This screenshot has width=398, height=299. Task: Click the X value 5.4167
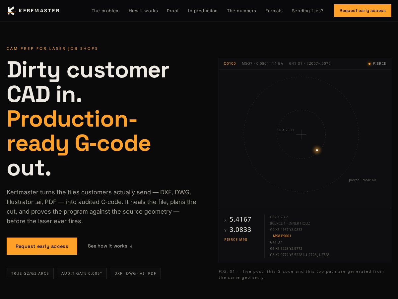pos(240,219)
